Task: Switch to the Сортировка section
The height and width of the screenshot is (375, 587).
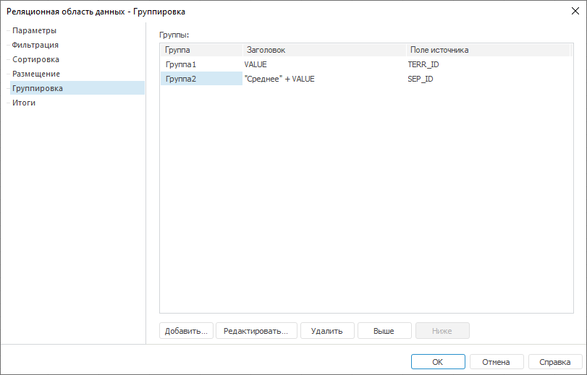Action: click(35, 59)
